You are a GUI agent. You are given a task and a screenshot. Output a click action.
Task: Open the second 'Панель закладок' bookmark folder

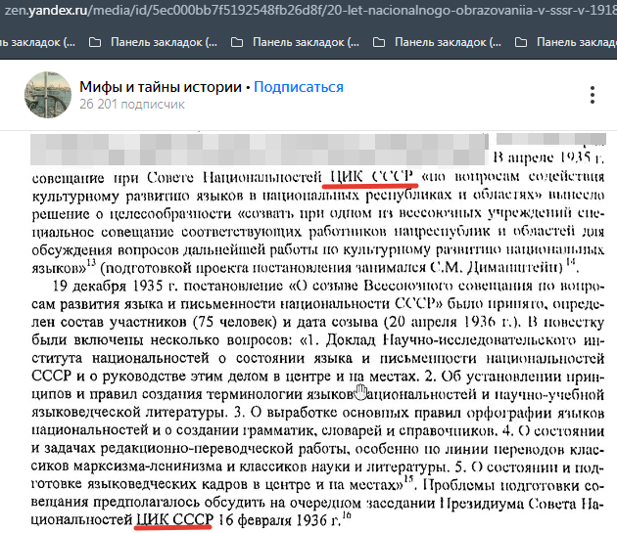point(153,42)
